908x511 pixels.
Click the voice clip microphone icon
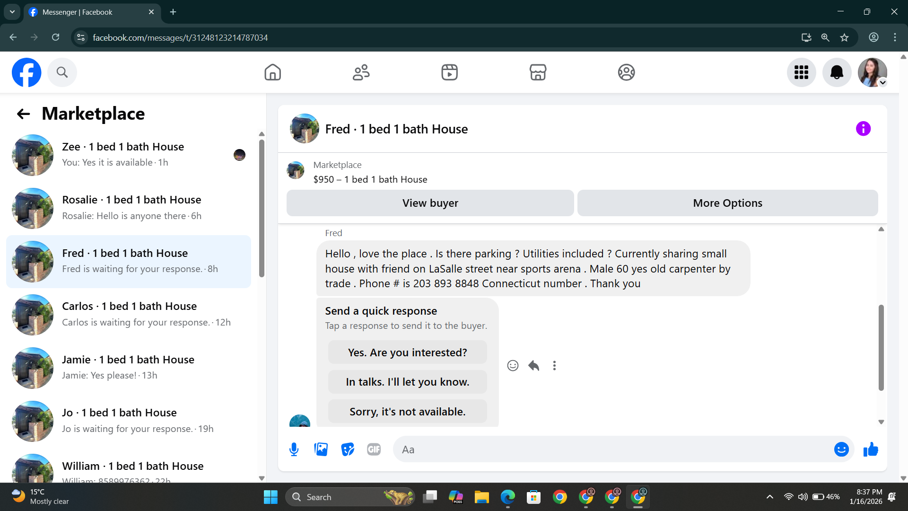(294, 449)
